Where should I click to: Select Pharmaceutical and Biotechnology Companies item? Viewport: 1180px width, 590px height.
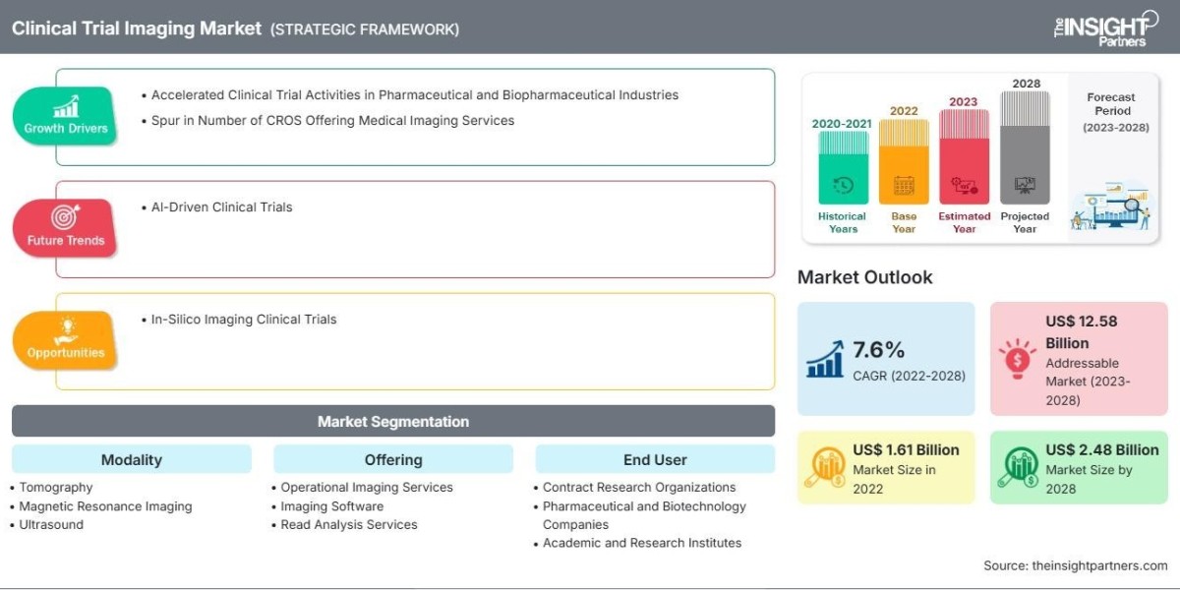[x=644, y=515]
